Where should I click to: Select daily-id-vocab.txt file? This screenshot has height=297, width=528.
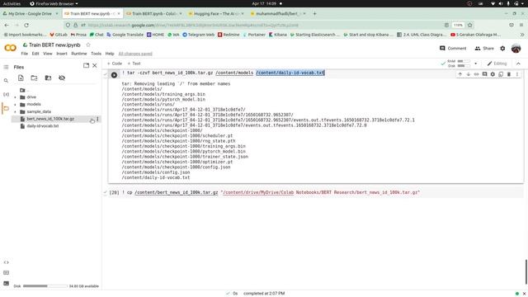[x=42, y=126]
